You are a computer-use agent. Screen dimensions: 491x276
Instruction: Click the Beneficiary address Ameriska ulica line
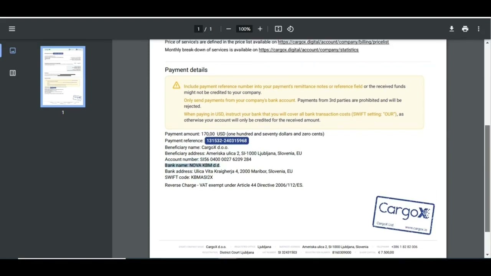pos(233,153)
